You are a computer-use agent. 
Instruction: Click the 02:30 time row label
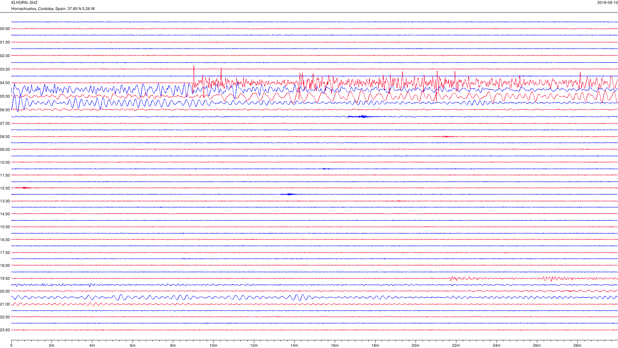pyautogui.click(x=5, y=56)
